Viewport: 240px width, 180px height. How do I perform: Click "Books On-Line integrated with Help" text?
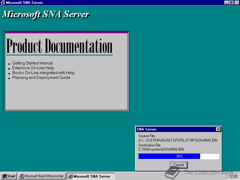coord(43,73)
